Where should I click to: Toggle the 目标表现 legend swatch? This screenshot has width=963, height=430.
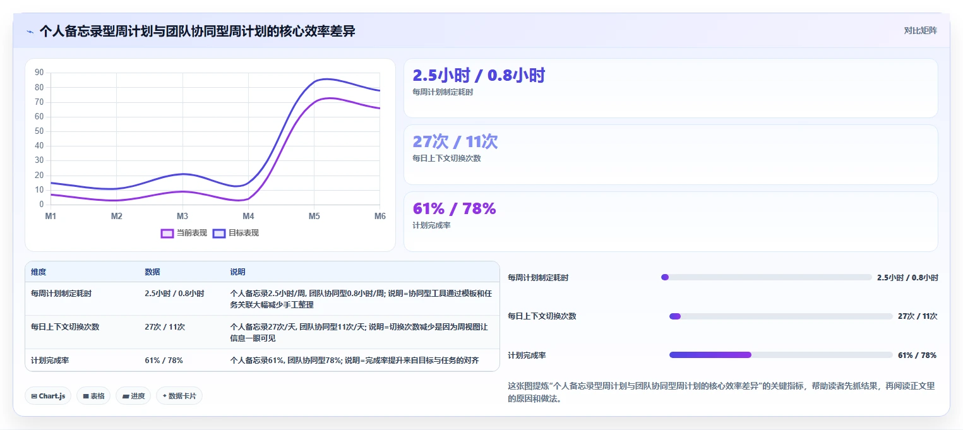click(x=219, y=233)
